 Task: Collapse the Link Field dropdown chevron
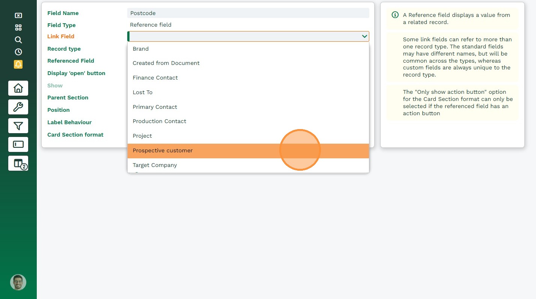pyautogui.click(x=364, y=36)
